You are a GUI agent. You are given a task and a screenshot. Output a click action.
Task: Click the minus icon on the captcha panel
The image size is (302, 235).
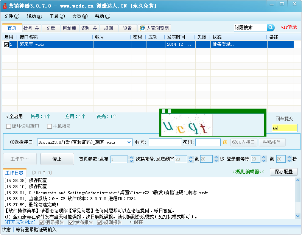(169, 111)
